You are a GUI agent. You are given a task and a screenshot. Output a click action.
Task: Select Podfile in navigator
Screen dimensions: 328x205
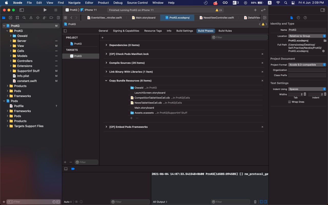19,106
